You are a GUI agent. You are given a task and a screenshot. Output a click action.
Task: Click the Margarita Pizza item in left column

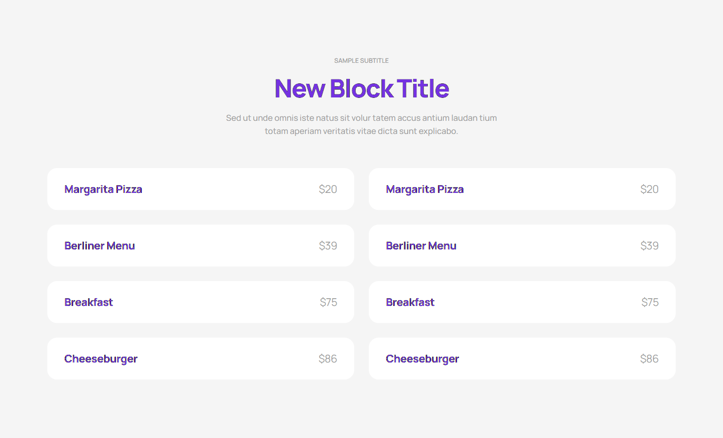point(103,189)
